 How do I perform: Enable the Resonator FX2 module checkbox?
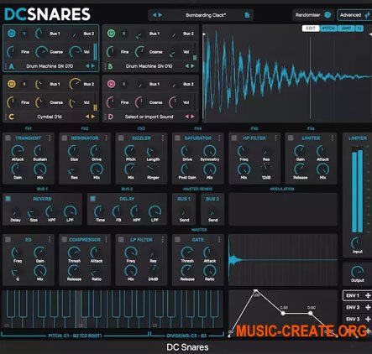coord(65,138)
